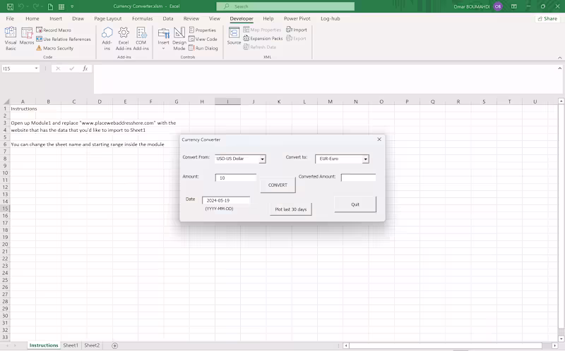Click View Code
The width and height of the screenshot is (565, 351).
pyautogui.click(x=203, y=39)
